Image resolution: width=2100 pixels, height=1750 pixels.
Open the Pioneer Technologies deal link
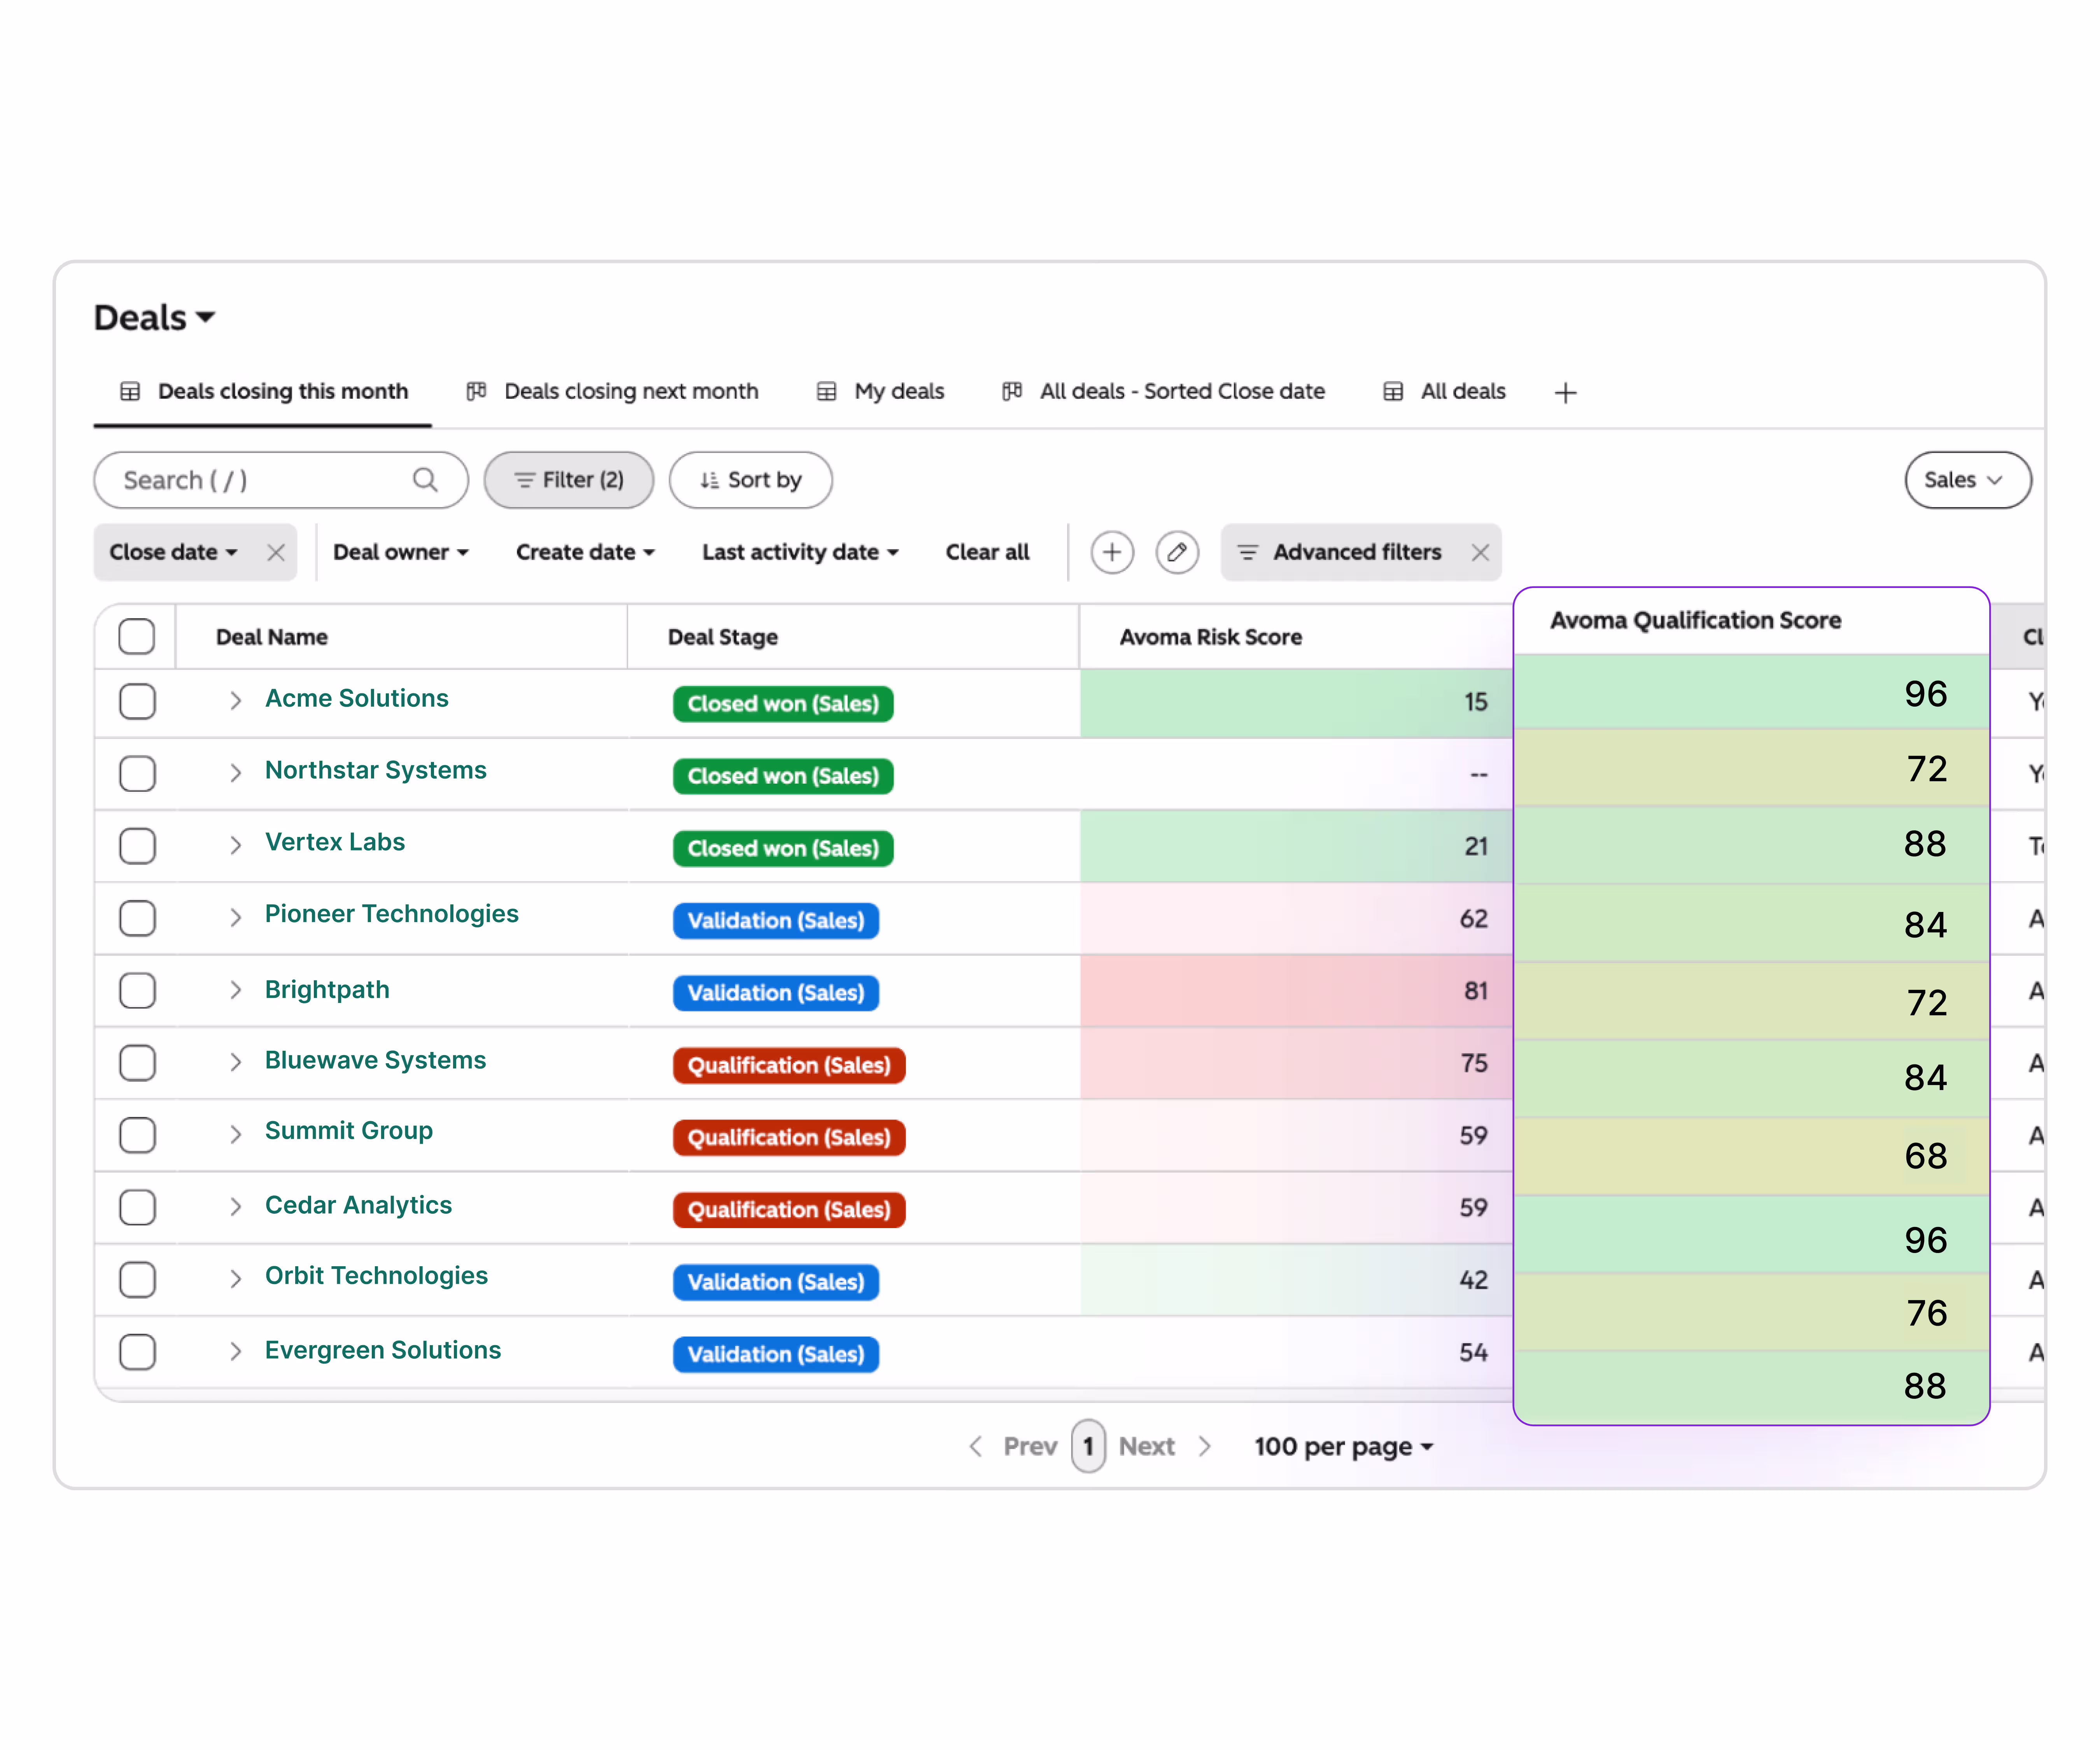tap(391, 914)
